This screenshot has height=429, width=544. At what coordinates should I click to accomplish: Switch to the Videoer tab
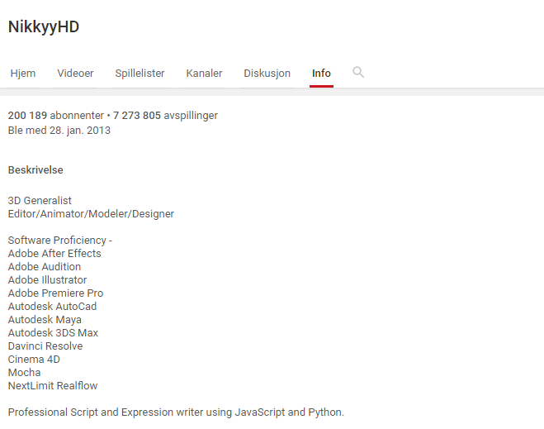coord(75,74)
